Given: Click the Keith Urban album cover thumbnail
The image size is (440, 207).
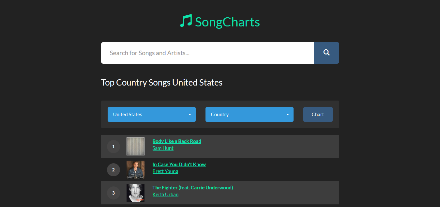Looking at the screenshot, I should (x=135, y=193).
